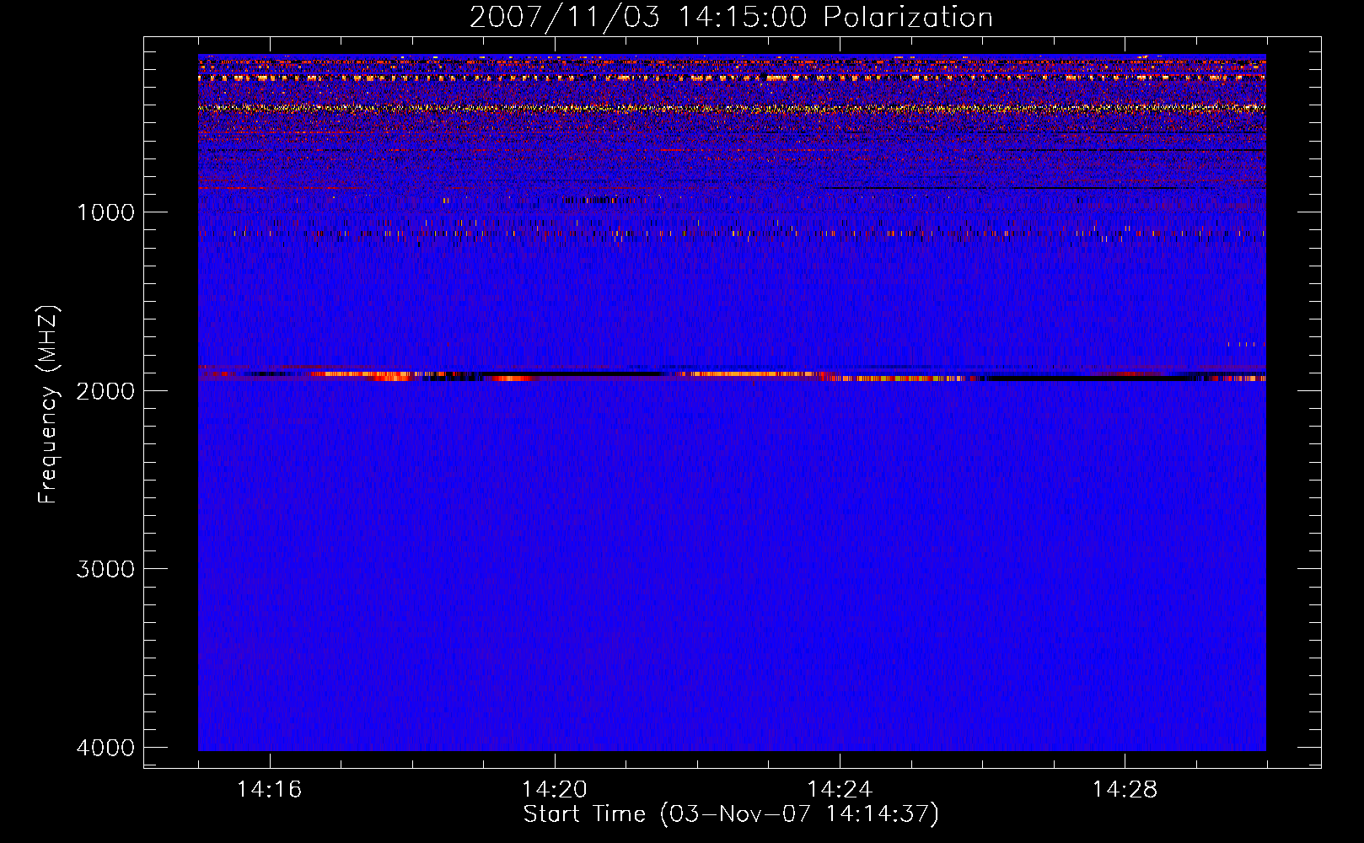Select the 2000 frequency tick label
Image resolution: width=1364 pixels, height=843 pixels.
[106, 390]
